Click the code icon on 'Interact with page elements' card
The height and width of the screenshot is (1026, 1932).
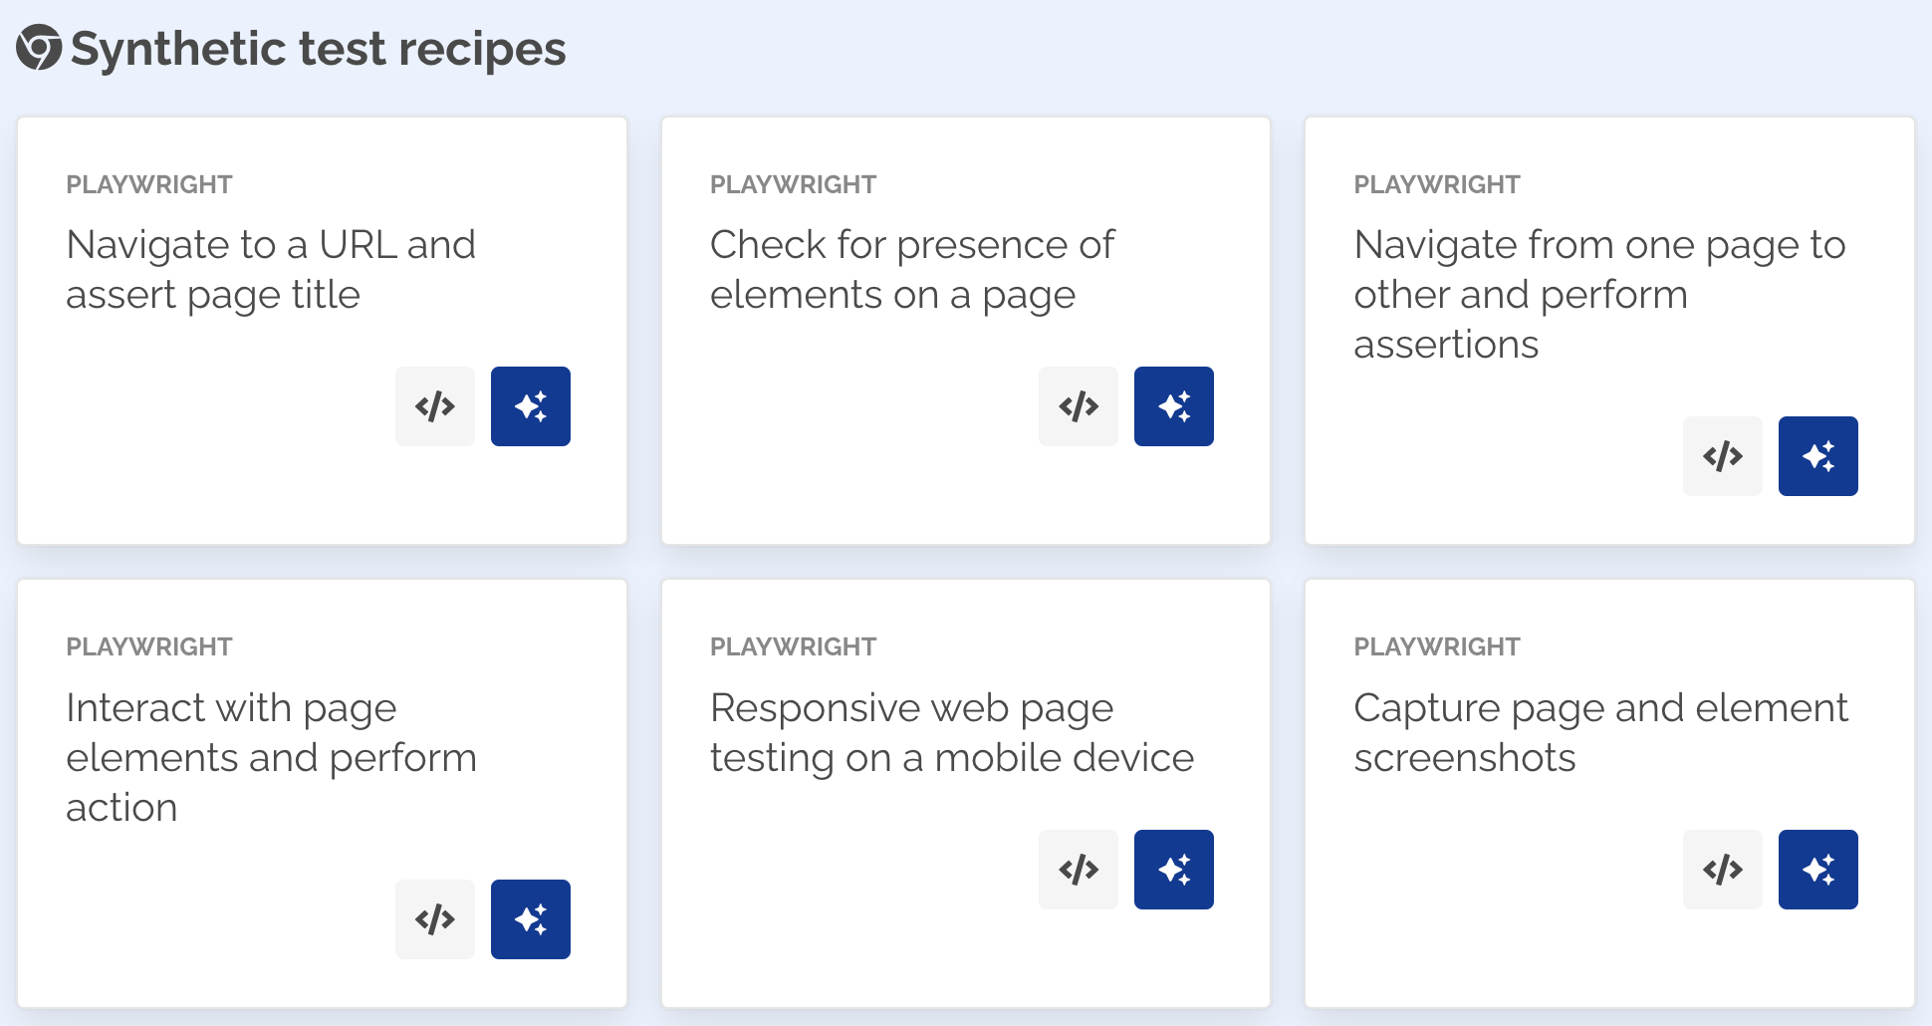[435, 918]
